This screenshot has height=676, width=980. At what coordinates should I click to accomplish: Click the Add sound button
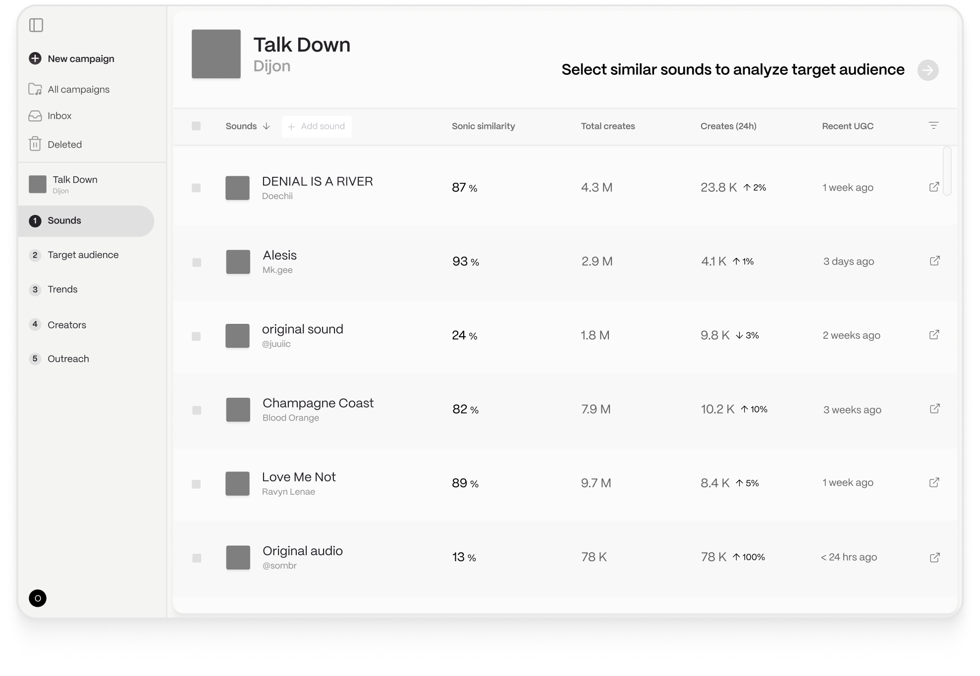(317, 127)
